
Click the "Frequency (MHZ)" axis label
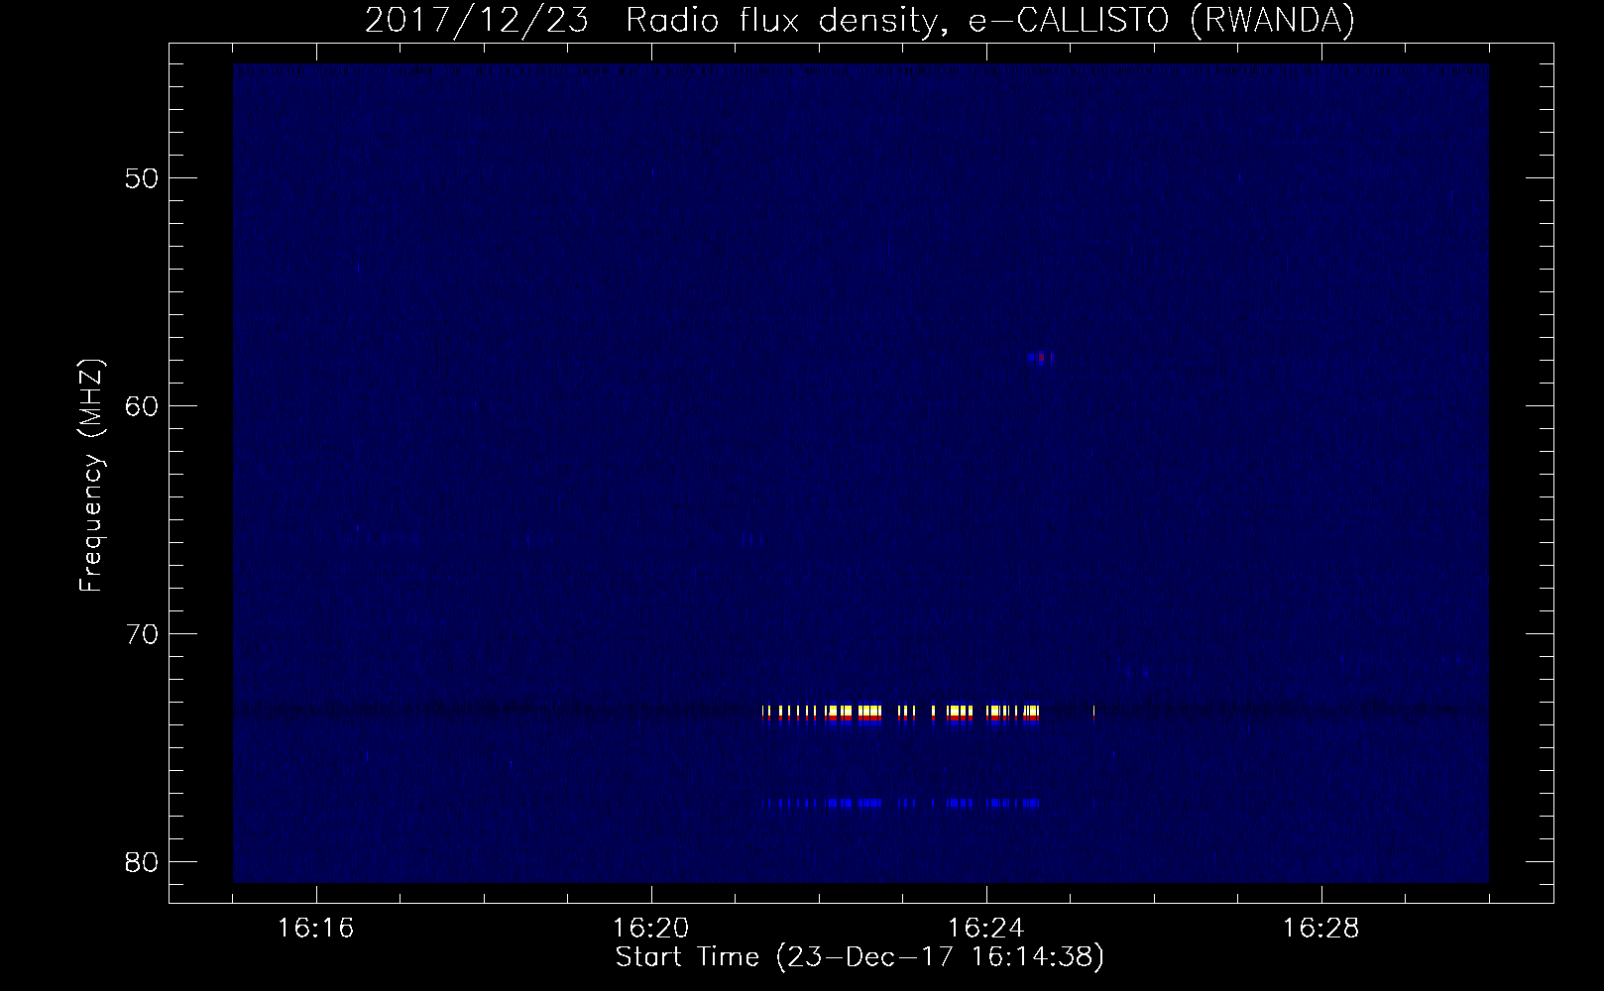[91, 476]
